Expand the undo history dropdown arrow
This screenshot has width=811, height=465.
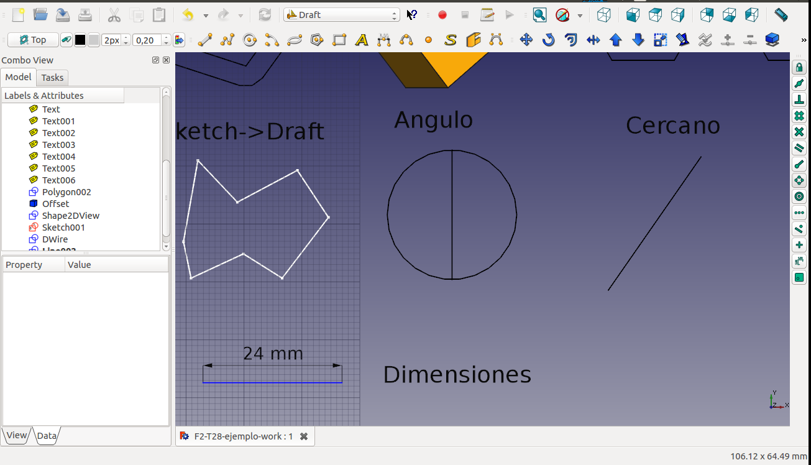point(205,15)
